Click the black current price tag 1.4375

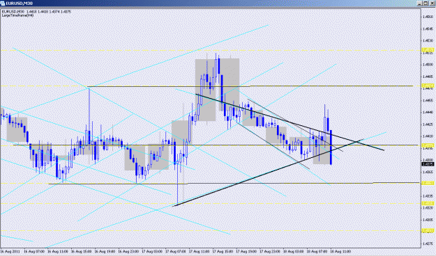point(428,164)
